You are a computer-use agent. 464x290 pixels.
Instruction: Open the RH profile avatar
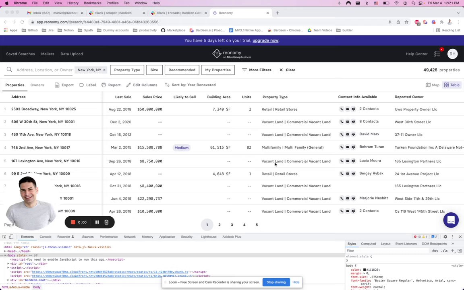pos(452,54)
